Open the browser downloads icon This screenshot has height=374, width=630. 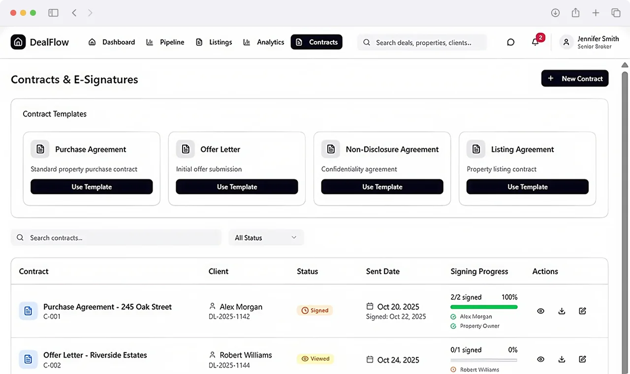tap(555, 13)
